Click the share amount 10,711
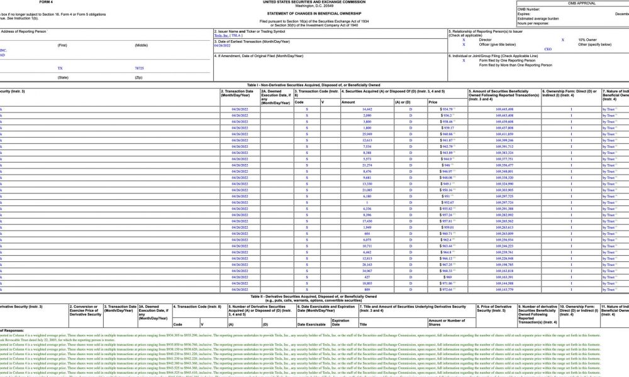 tap(367, 246)
